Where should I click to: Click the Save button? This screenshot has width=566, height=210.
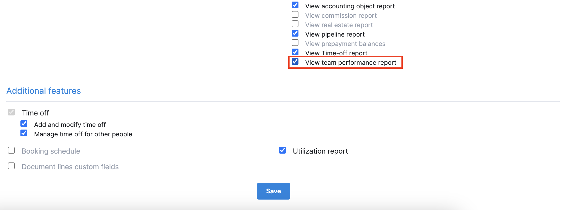[273, 191]
